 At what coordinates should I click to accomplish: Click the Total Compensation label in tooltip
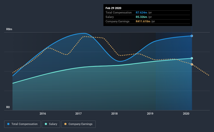click(x=119, y=13)
